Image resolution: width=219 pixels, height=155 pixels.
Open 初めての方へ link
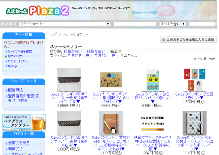click(16, 56)
